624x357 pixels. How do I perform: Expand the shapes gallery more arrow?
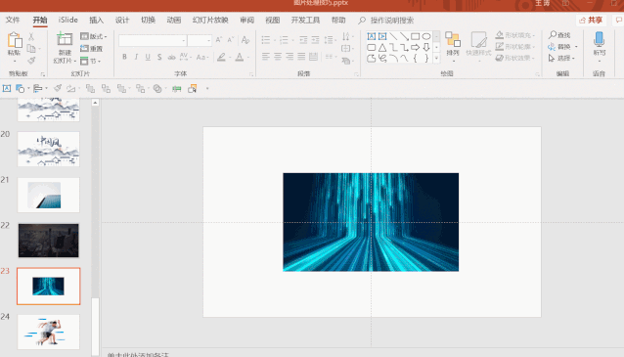point(436,59)
